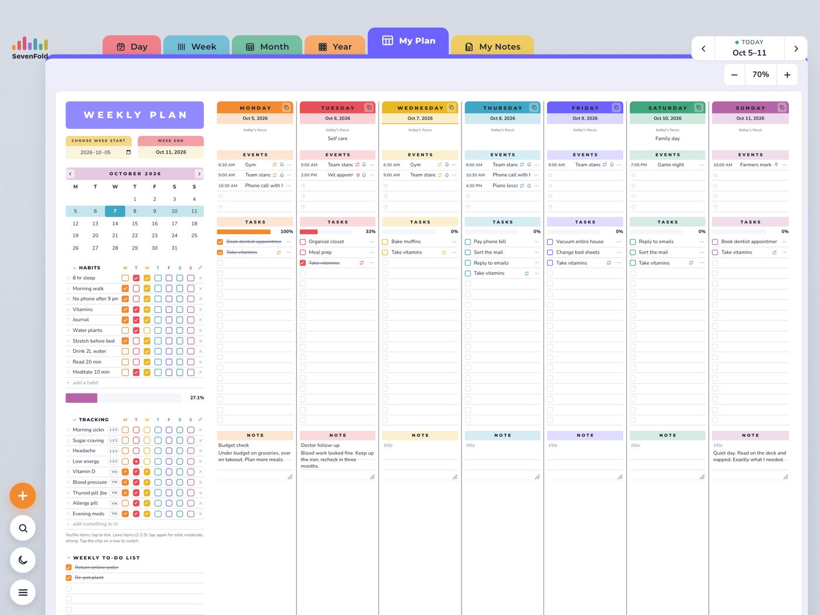Image resolution: width=820 pixels, height=615 pixels.
Task: Select October 7 in mini calendar
Action: (x=115, y=211)
